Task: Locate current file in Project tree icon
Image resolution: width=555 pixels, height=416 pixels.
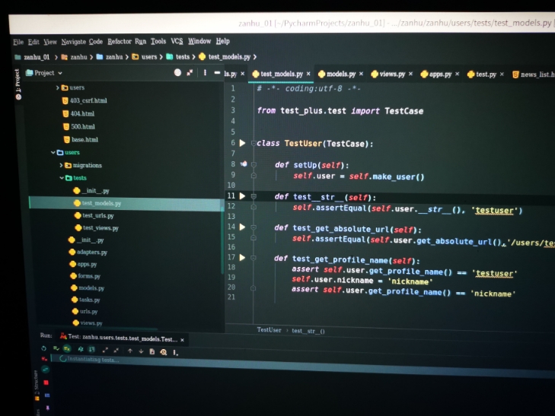Action: [177, 72]
